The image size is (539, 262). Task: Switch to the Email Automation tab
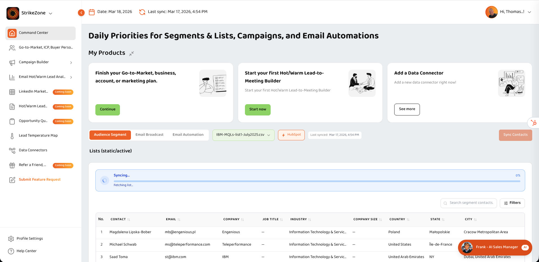pyautogui.click(x=188, y=135)
